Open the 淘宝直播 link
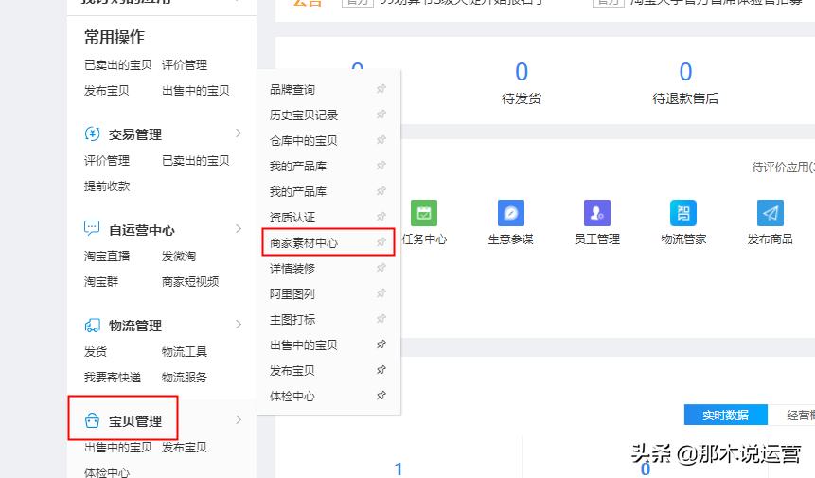815x478 pixels. click(107, 256)
